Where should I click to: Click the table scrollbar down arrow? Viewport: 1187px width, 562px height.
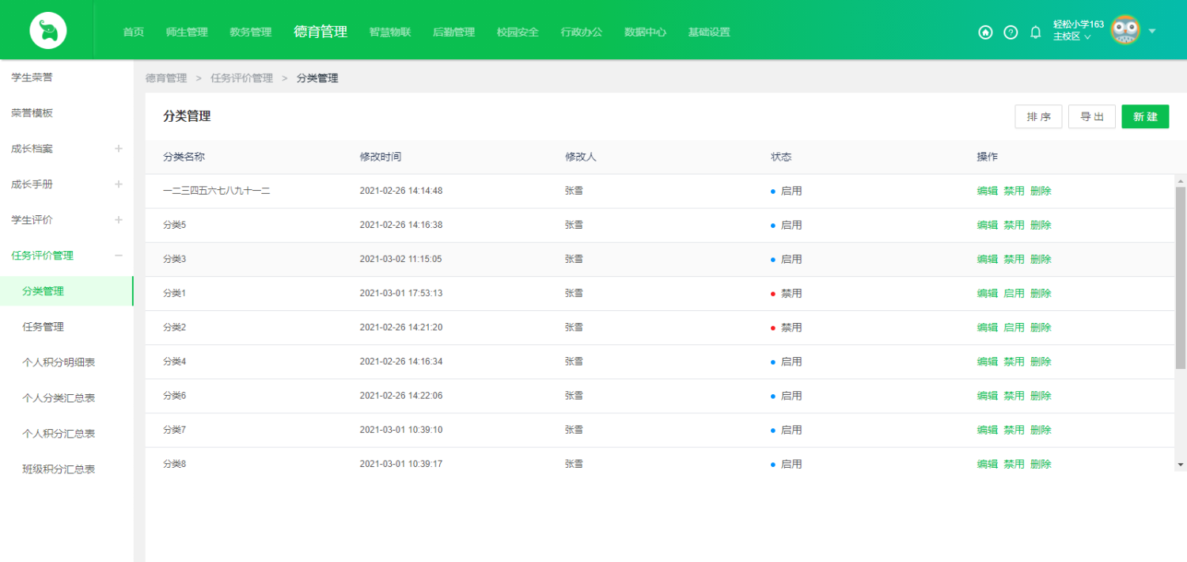(1181, 465)
